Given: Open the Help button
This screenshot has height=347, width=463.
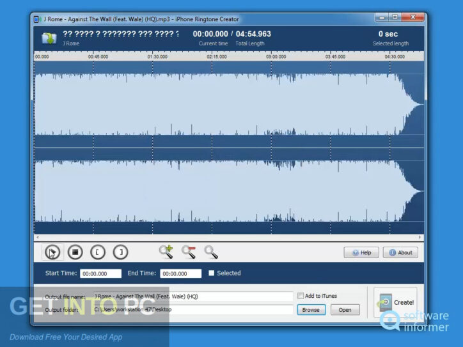Looking at the screenshot, I should click(361, 252).
